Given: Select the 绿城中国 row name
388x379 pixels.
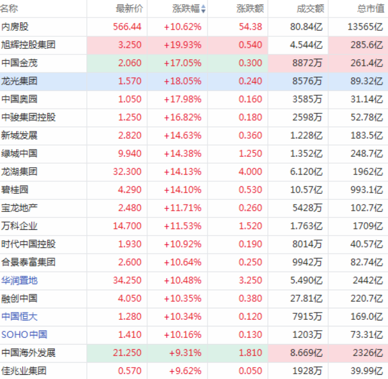Looking at the screenshot, I should (19, 153).
